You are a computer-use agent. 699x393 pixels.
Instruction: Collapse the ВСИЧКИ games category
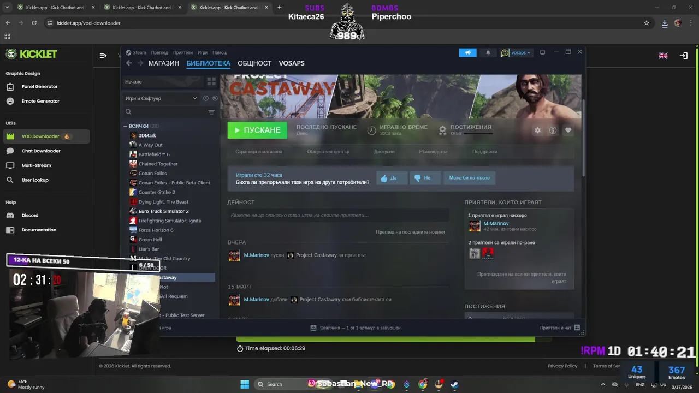click(126, 126)
